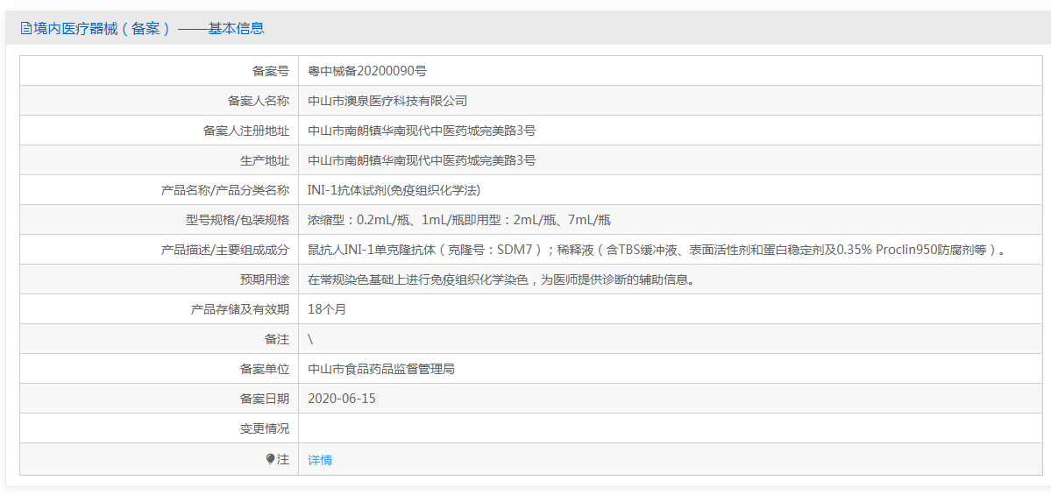
Task: Click the 备案人名称 label
Action: click(x=259, y=101)
